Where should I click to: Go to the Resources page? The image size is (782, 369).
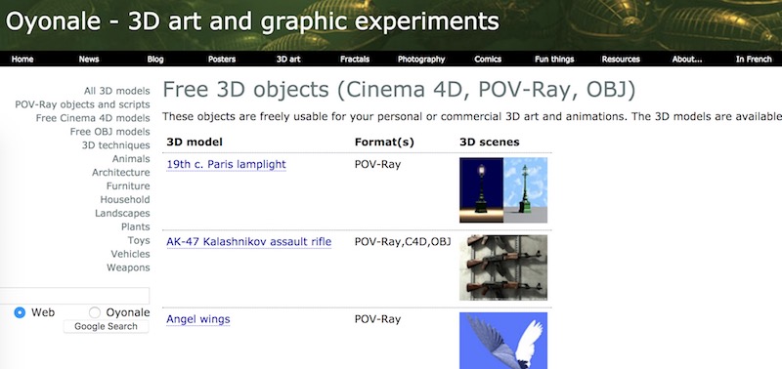coord(621,59)
